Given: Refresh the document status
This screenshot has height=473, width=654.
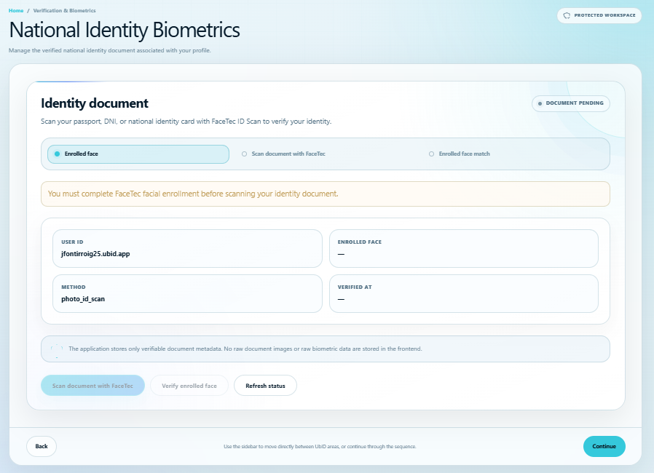Looking at the screenshot, I should pyautogui.click(x=265, y=386).
